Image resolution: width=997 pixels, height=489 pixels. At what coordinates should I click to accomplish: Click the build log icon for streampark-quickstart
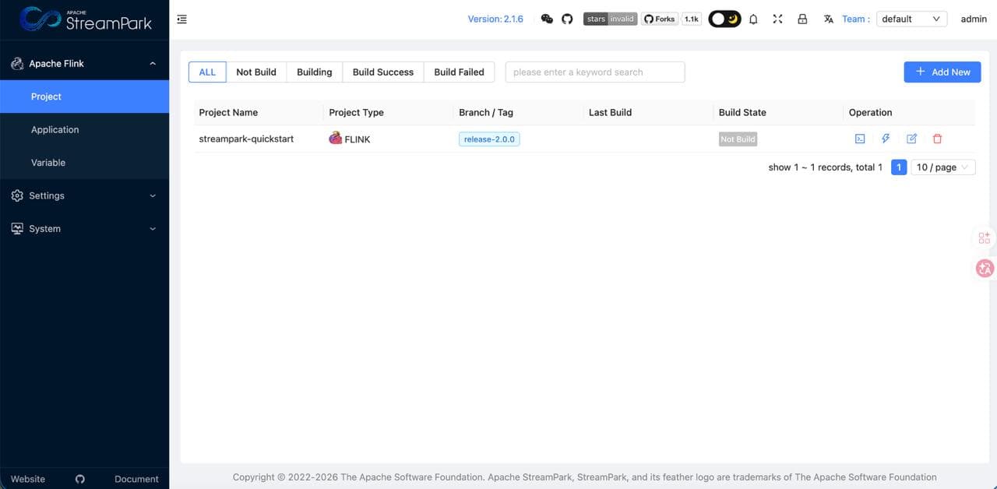860,139
